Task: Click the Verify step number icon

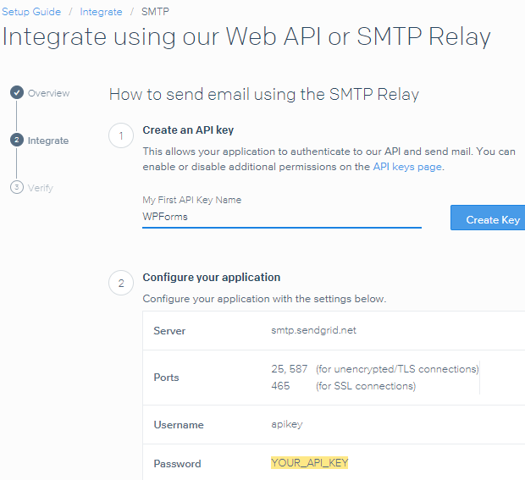Action: click(17, 187)
